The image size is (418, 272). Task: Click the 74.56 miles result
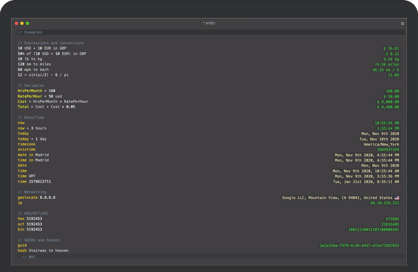click(x=387, y=64)
